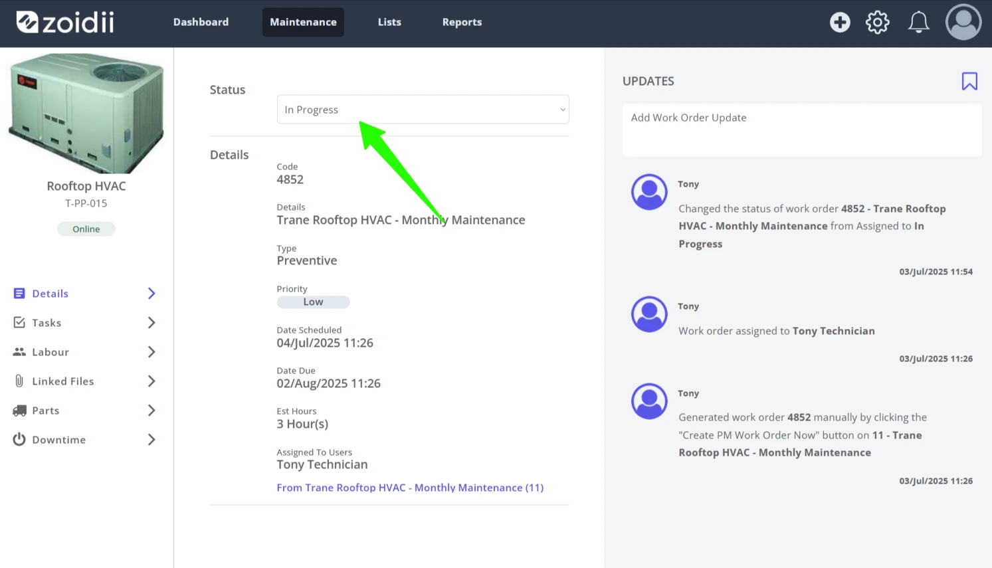The image size is (992, 568).
Task: Click the Linked Files paperclip icon
Action: coord(19,381)
